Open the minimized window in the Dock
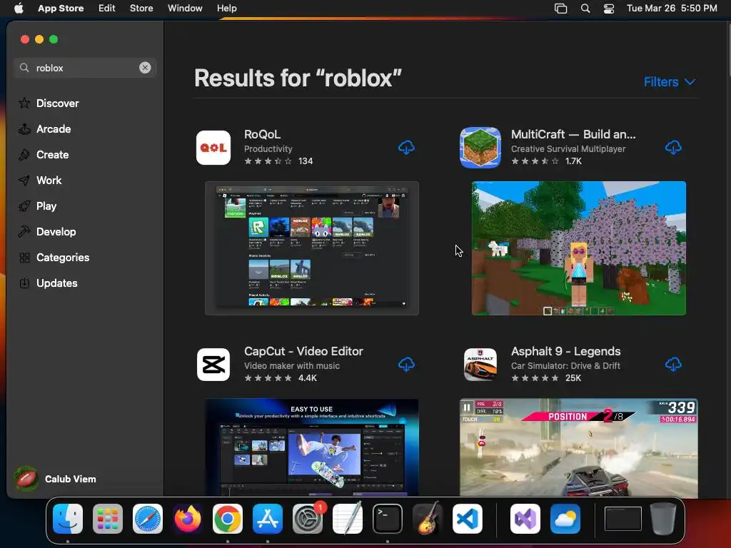731x548 pixels. click(622, 519)
